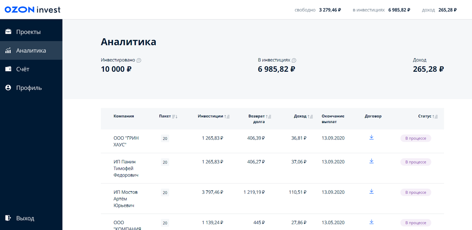The width and height of the screenshot is (472, 230).
Task: Open the Счёт menu item
Action: tap(23, 69)
